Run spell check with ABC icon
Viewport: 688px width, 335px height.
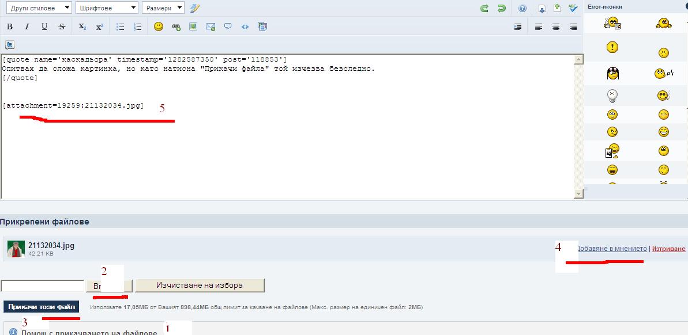pyautogui.click(x=573, y=8)
